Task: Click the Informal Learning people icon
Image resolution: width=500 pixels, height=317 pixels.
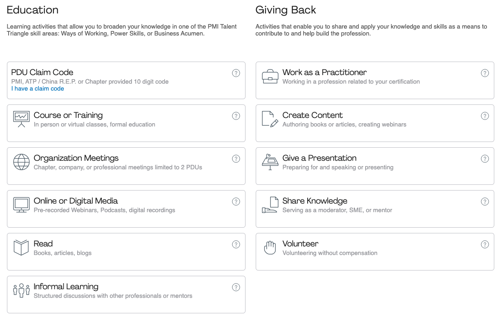Action: pyautogui.click(x=22, y=290)
